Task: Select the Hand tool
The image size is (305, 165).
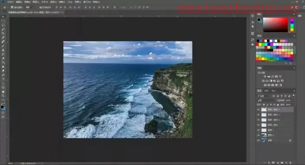Action: 3,91
